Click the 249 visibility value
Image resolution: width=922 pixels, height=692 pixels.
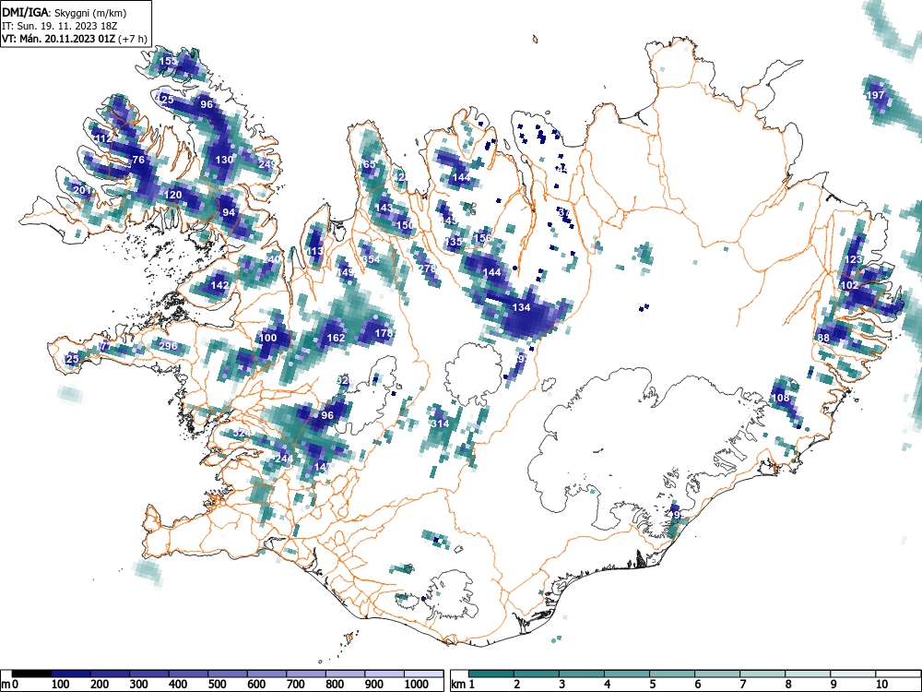point(267,164)
